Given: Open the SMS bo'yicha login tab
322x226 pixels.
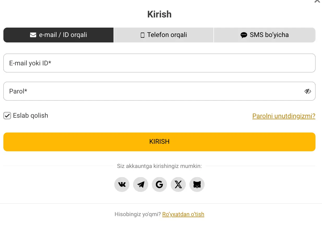Looking at the screenshot, I should 265,35.
